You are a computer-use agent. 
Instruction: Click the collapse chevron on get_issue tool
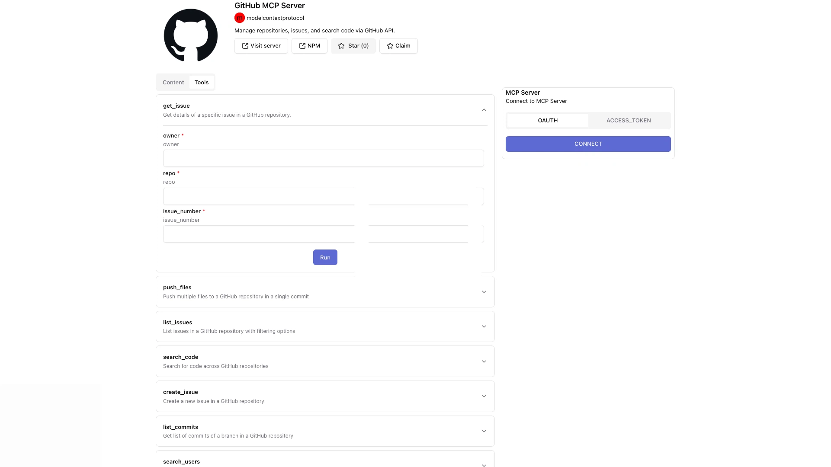point(484,109)
